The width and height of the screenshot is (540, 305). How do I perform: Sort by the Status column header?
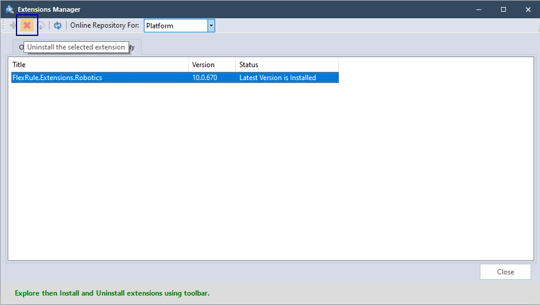click(x=287, y=65)
